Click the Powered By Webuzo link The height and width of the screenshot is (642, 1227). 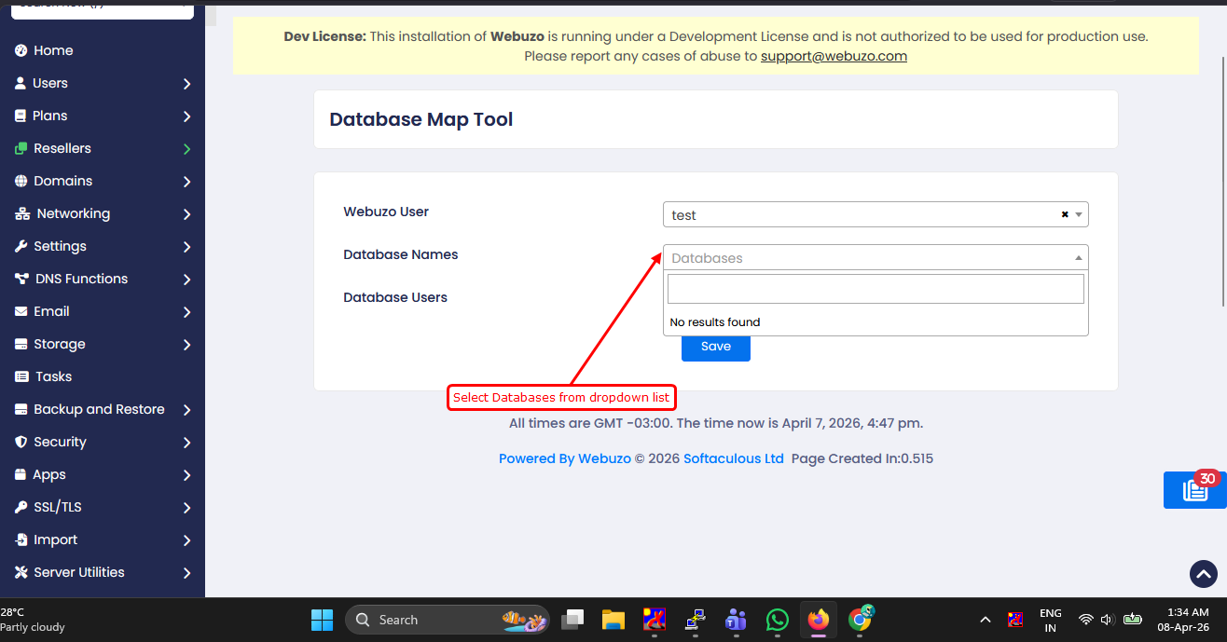pos(564,458)
